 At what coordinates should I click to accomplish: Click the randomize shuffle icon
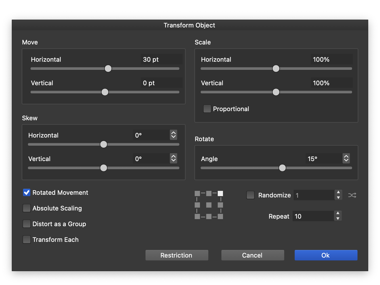(x=352, y=195)
